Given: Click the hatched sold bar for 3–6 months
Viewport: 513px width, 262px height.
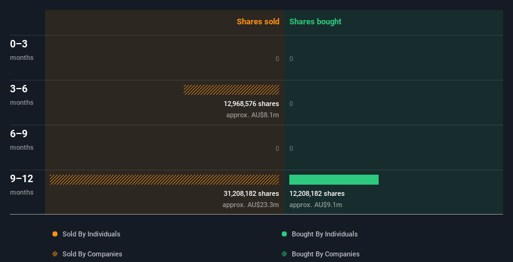Looking at the screenshot, I should [231, 90].
